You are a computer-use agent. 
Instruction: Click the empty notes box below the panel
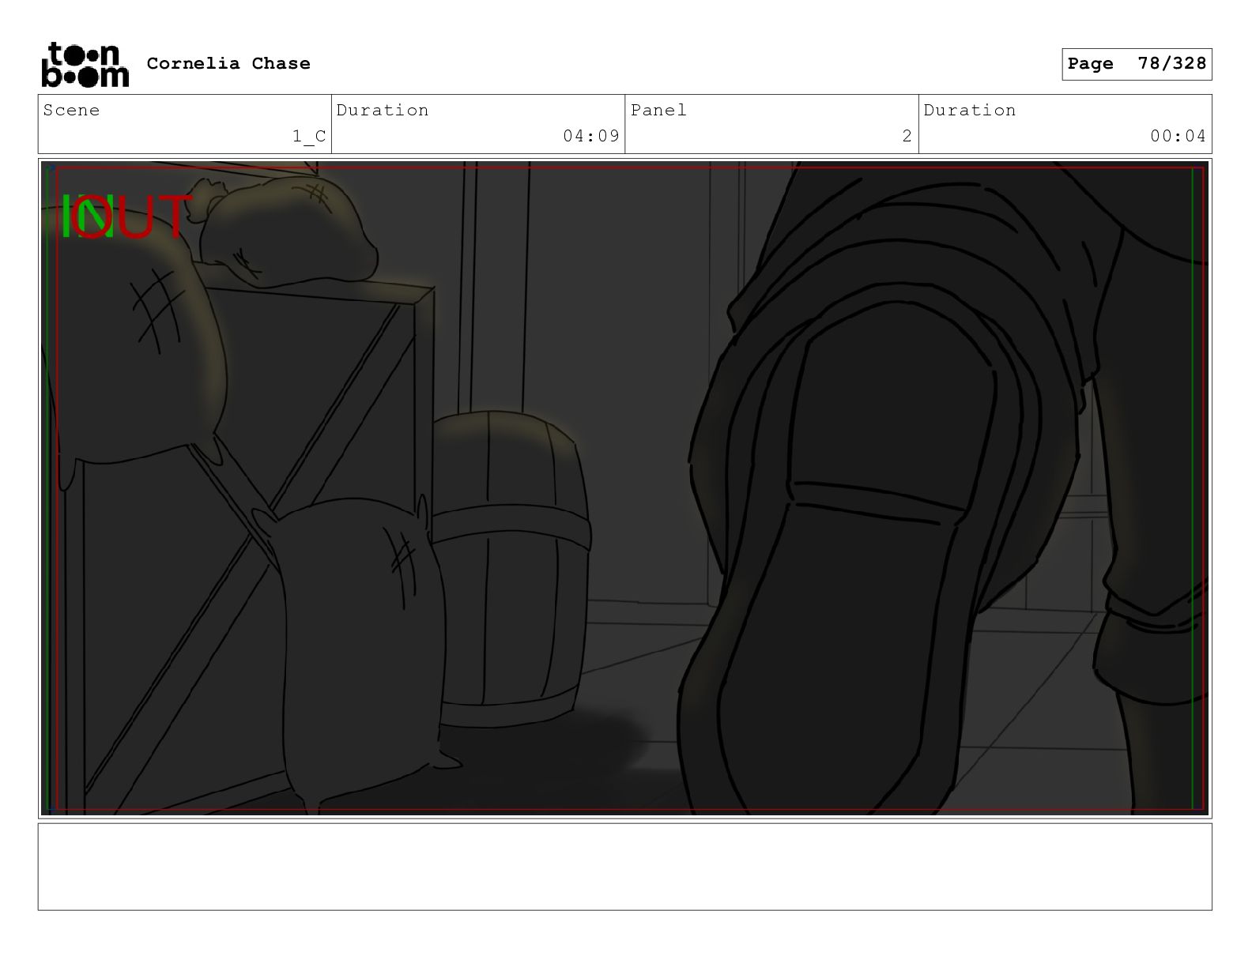point(624,867)
